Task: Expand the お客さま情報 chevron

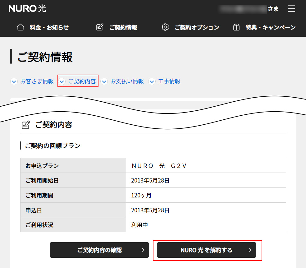Action: 14,81
